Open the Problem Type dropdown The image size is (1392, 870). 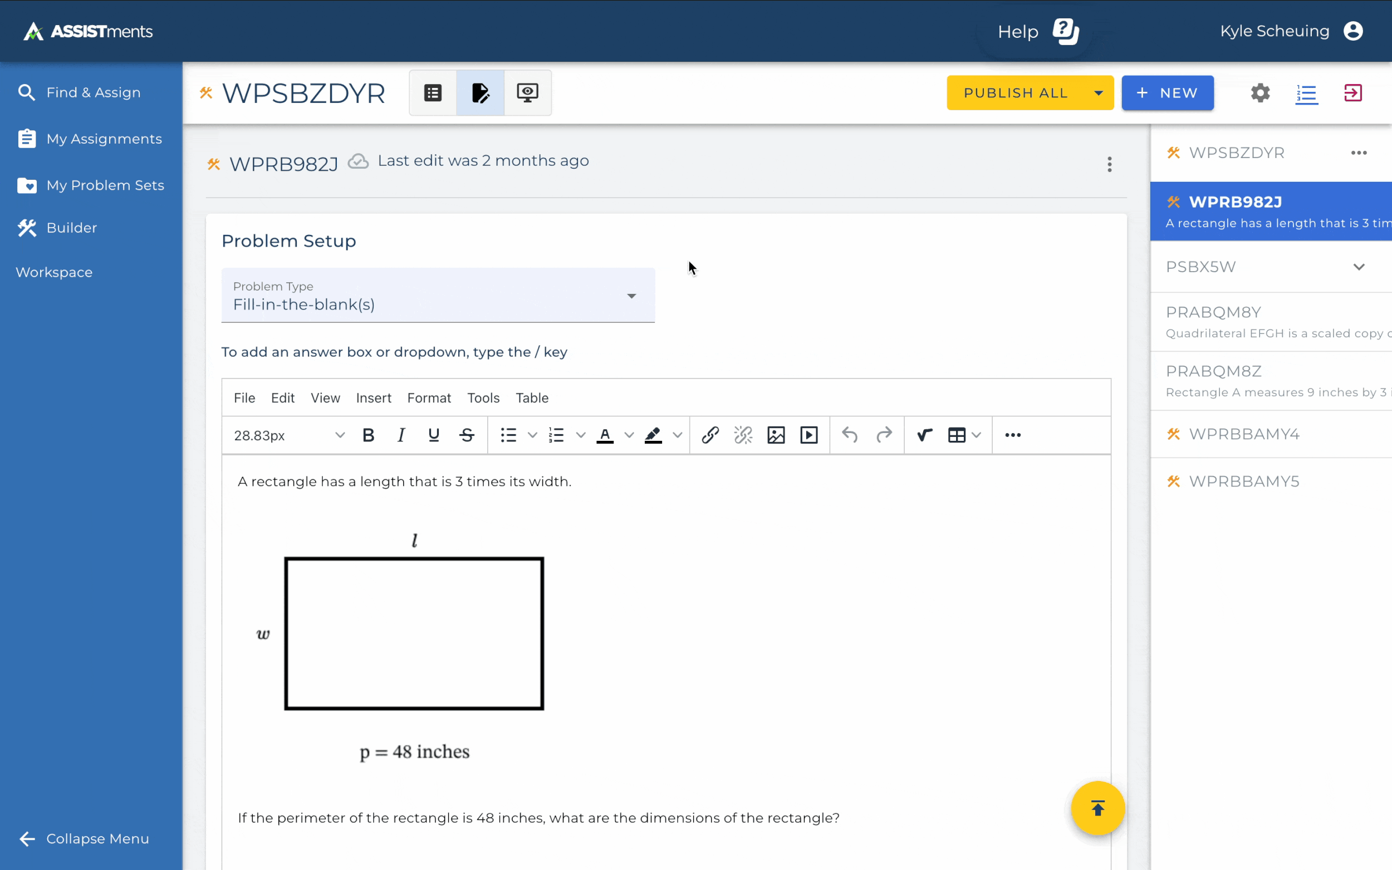pos(438,296)
